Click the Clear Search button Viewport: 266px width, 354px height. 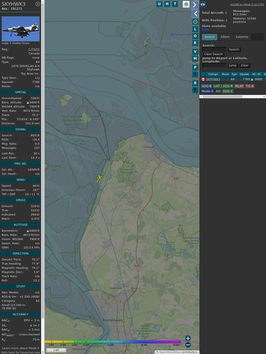[214, 54]
